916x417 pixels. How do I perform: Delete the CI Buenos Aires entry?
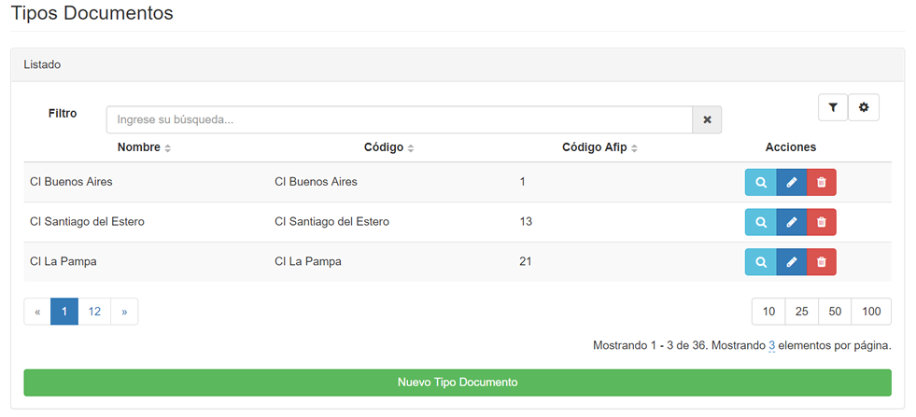coord(822,182)
